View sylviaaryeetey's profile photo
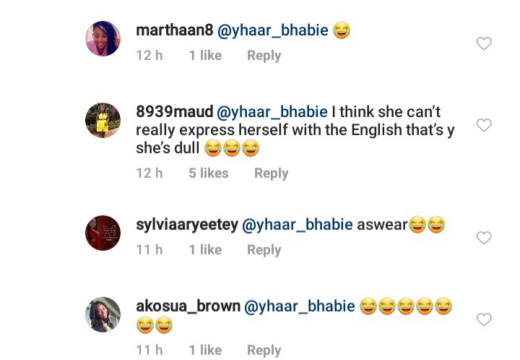Image resolution: width=520 pixels, height=360 pixels. (x=103, y=233)
